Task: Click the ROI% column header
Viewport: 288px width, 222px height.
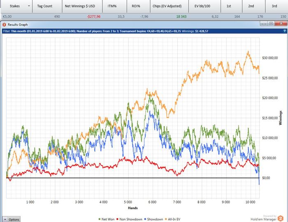Action: [x=136, y=6]
